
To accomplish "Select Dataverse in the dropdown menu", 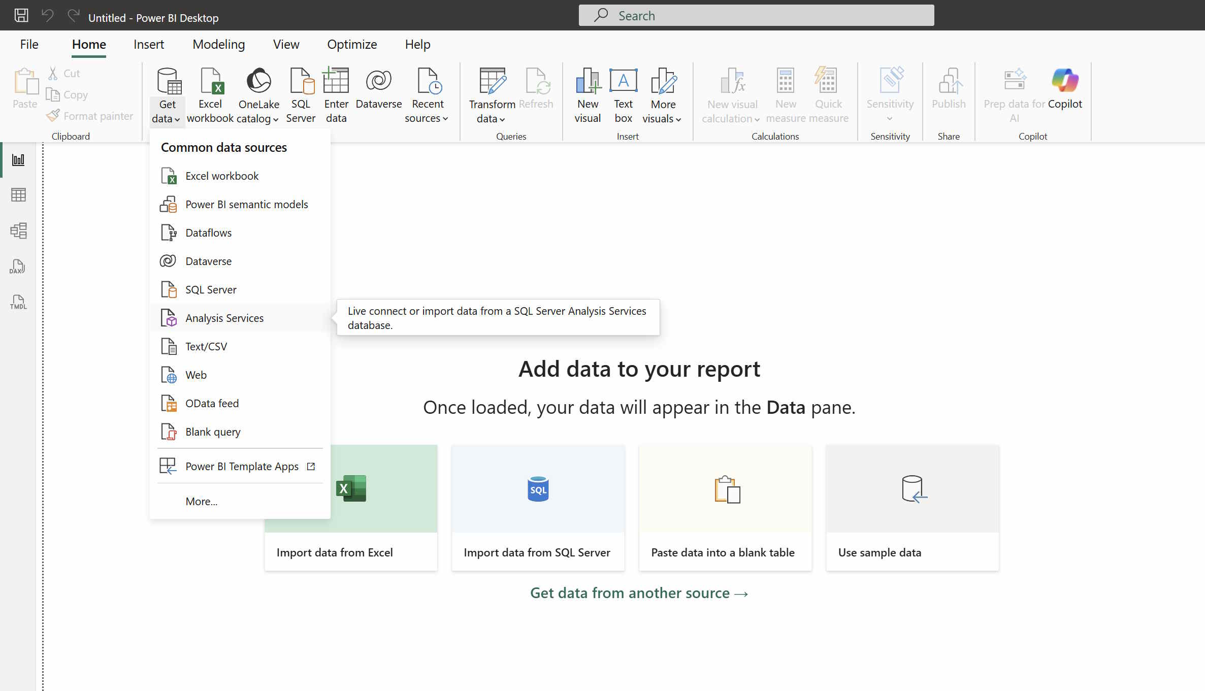I will coord(240,261).
